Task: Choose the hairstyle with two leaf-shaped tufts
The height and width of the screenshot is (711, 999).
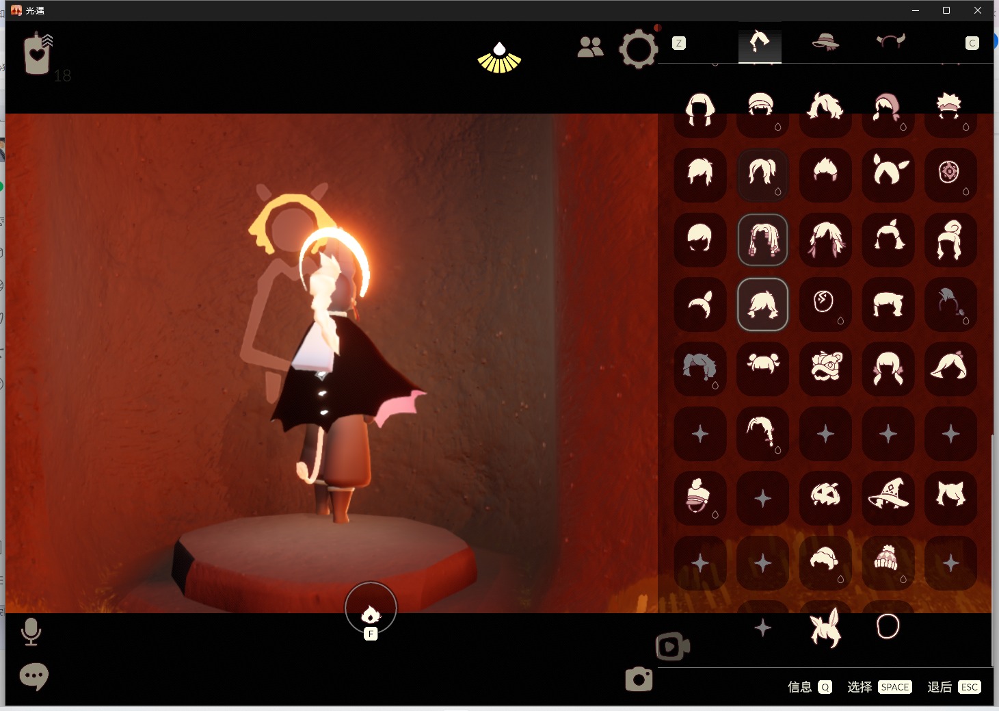Action: [888, 174]
